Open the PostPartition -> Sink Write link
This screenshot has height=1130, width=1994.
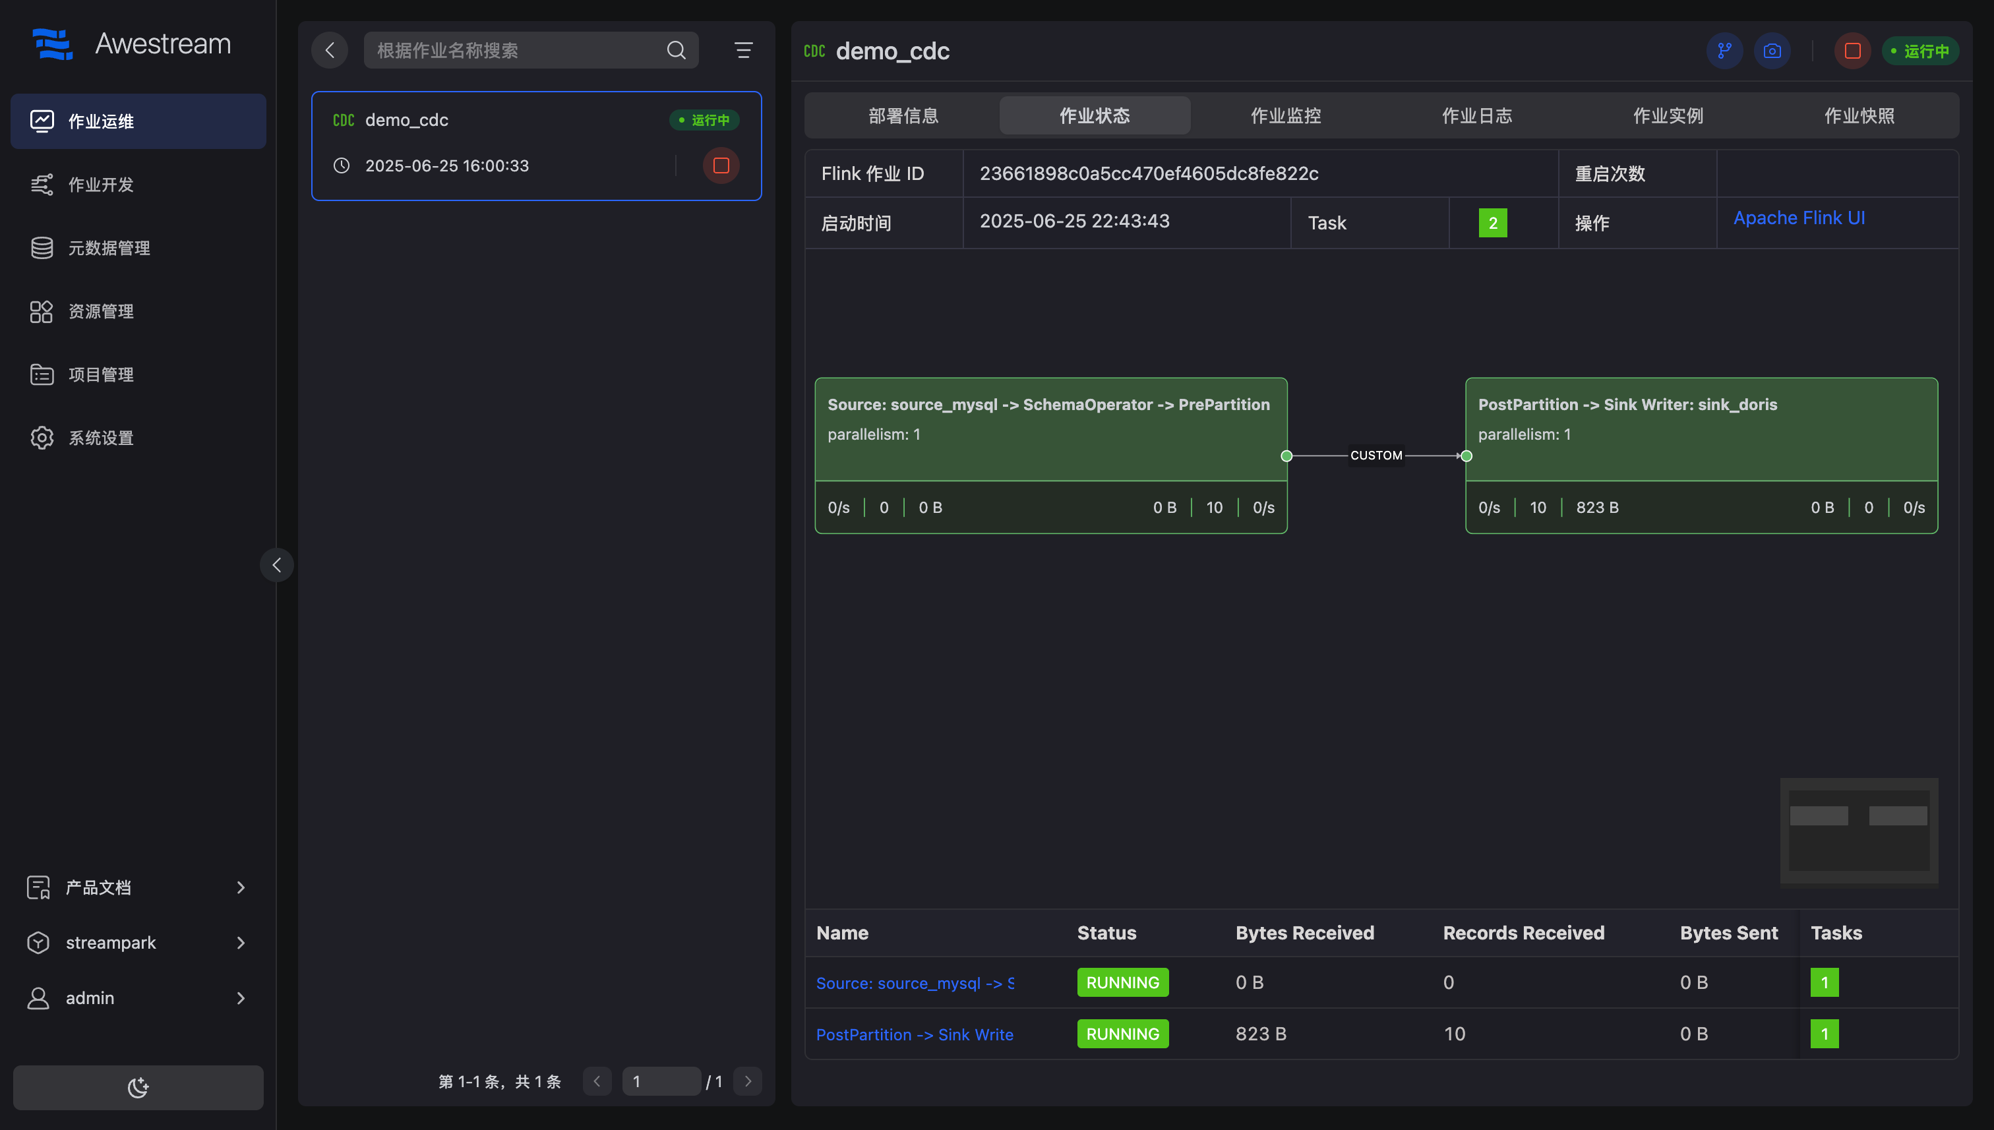[915, 1034]
